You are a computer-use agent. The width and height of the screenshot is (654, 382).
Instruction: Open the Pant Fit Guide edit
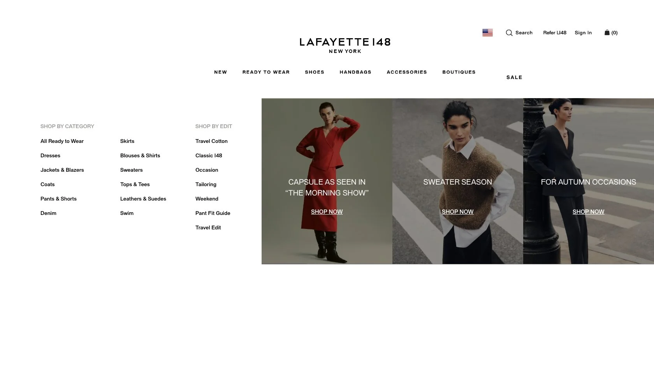(213, 213)
